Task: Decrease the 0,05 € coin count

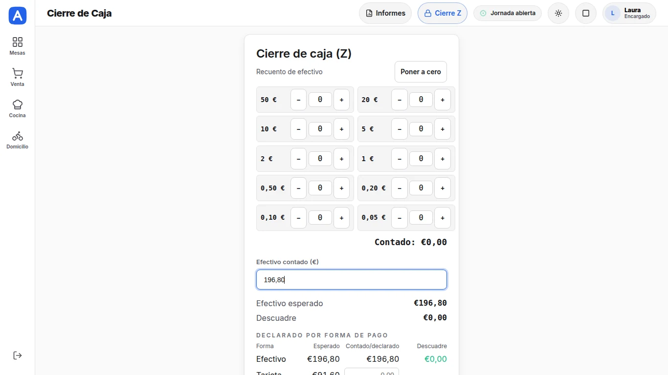Action: [400, 218]
